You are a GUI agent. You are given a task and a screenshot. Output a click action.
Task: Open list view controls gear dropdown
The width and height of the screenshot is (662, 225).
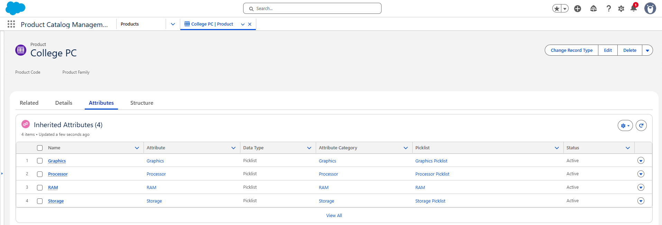pos(625,125)
